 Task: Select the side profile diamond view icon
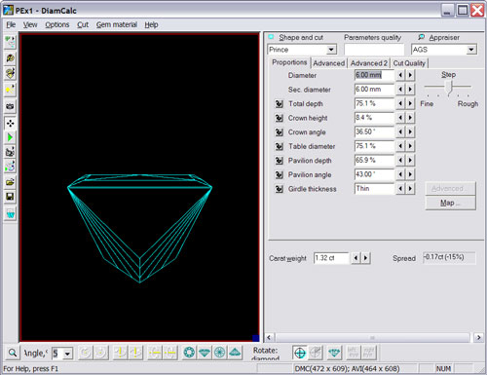pyautogui.click(x=205, y=353)
